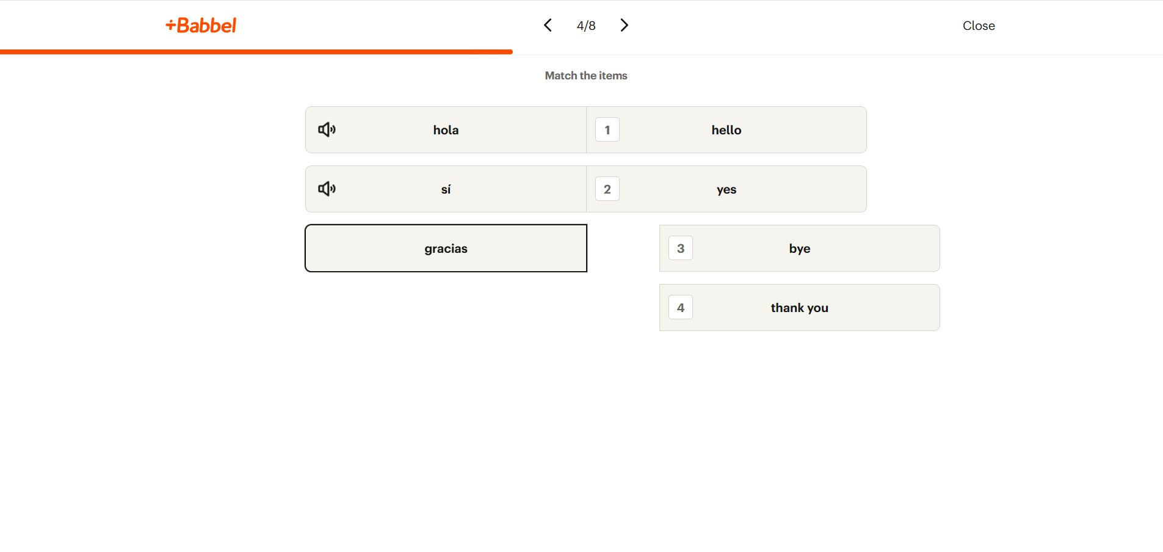Screen dimensions: 1163x552
Task: Click the lesson progress indicator showing 4/8
Action: pyautogui.click(x=585, y=25)
